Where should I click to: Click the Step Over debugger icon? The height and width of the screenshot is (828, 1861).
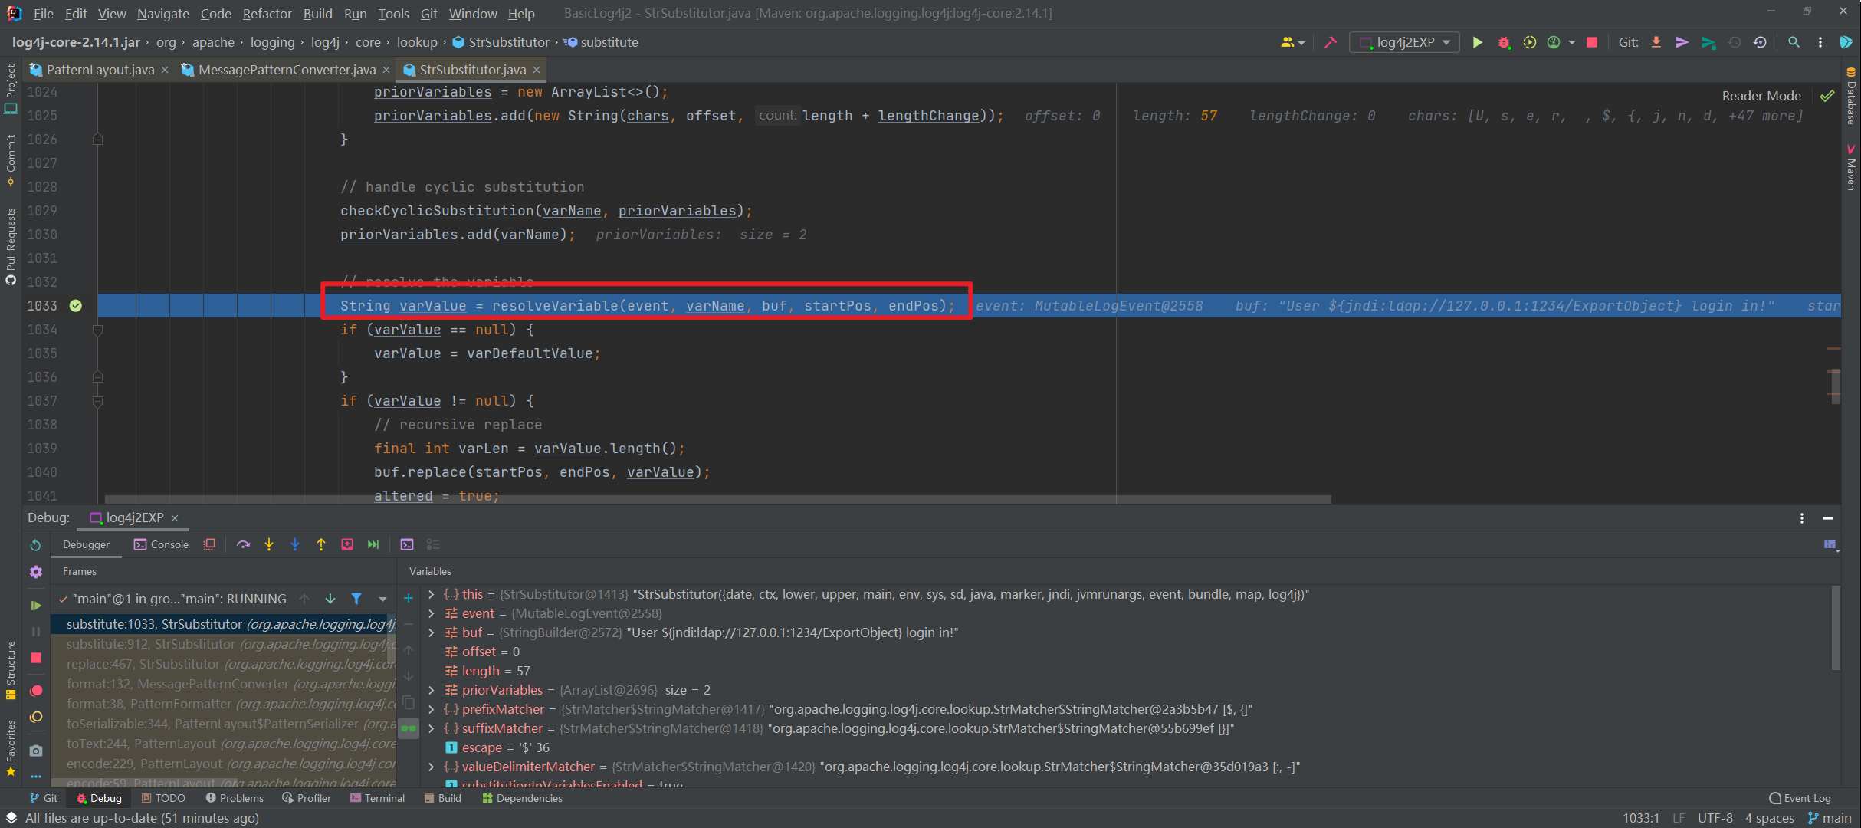click(x=243, y=544)
